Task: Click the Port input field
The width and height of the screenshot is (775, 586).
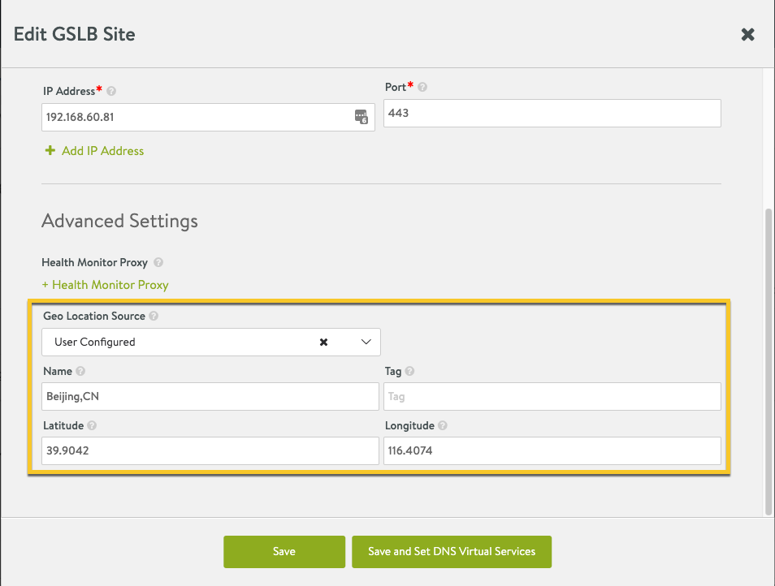Action: [552, 113]
